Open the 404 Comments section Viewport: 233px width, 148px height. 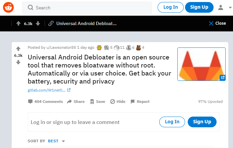tap(45, 102)
